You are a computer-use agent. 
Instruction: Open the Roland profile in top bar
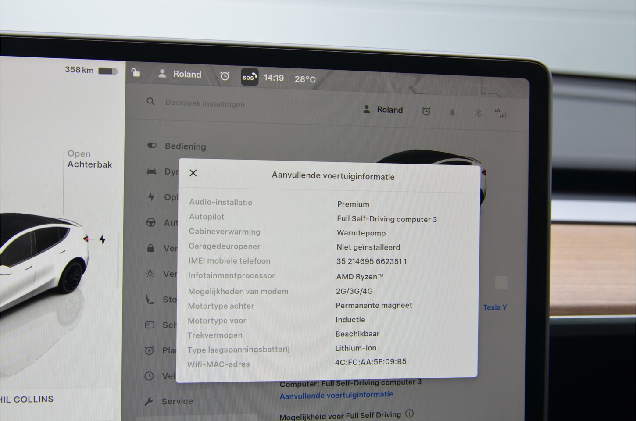[180, 74]
